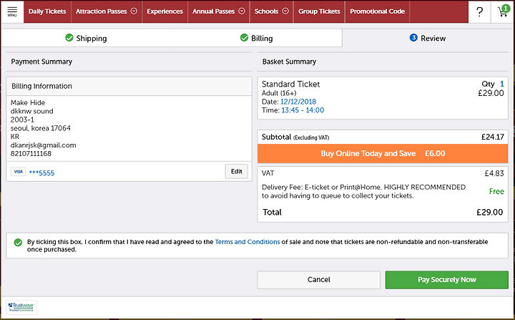Click the Qty value 1
This screenshot has width=515, height=320.
[x=502, y=84]
